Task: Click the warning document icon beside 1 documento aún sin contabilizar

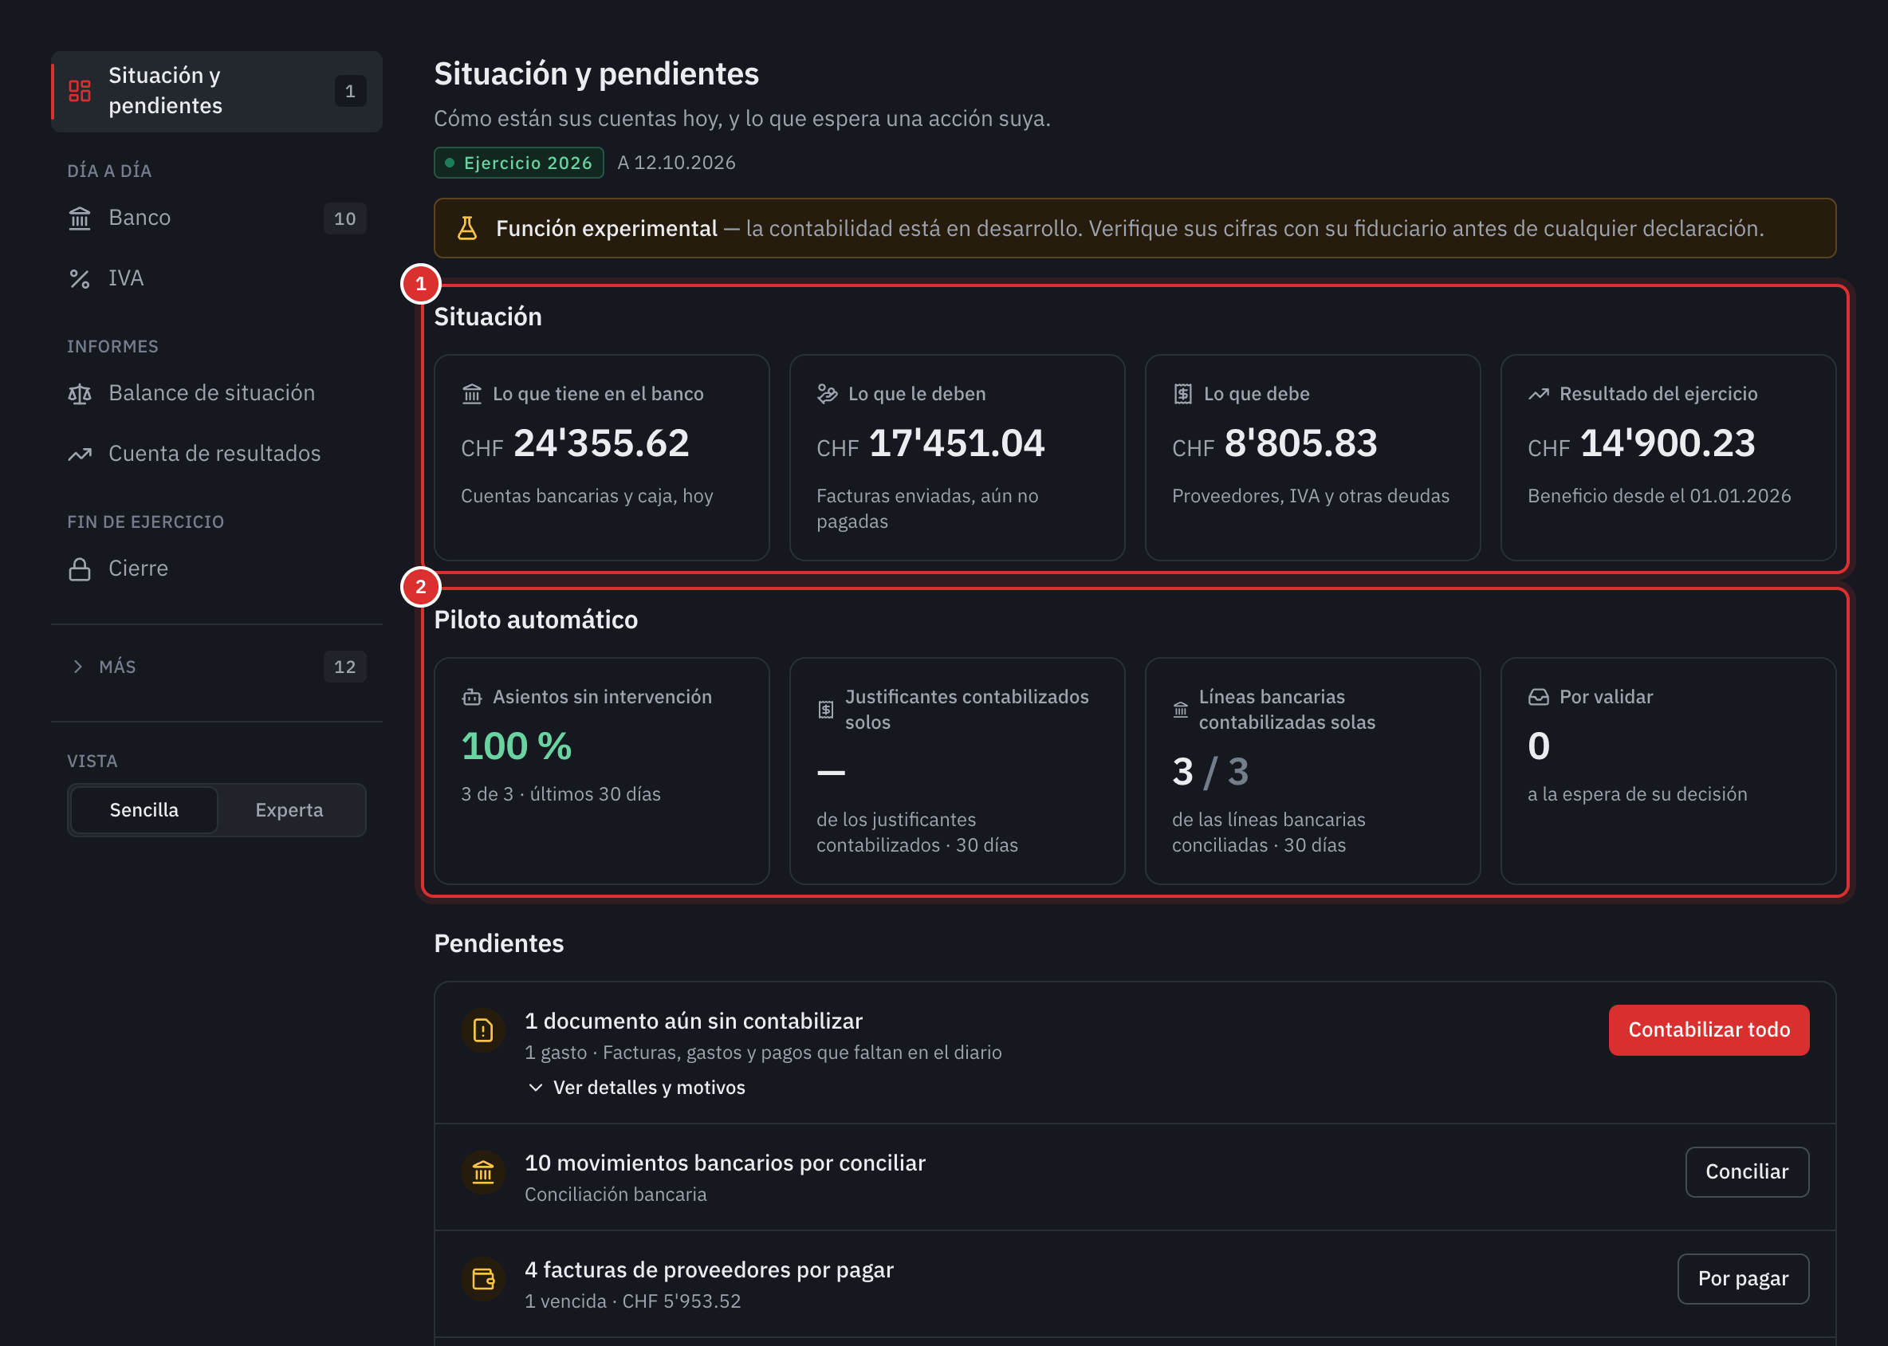Action: pos(483,1030)
